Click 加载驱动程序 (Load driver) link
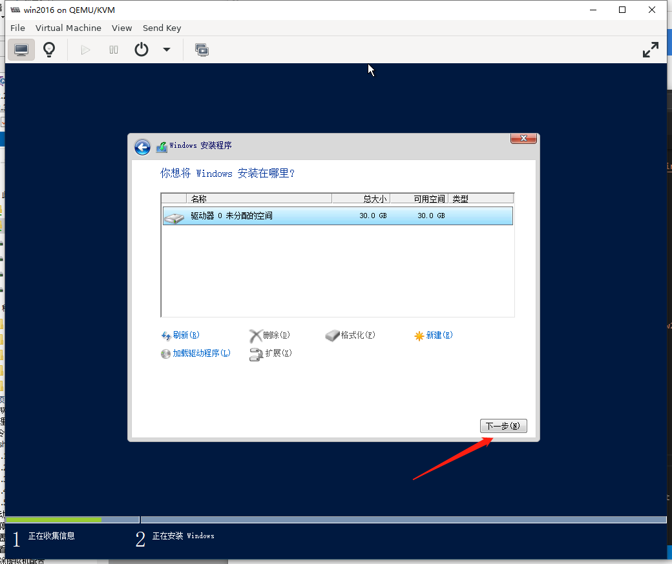 [x=200, y=354]
